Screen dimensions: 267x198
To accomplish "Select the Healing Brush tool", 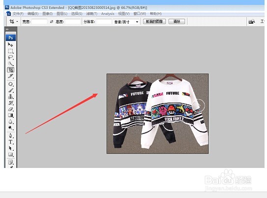I will click(x=11, y=84).
